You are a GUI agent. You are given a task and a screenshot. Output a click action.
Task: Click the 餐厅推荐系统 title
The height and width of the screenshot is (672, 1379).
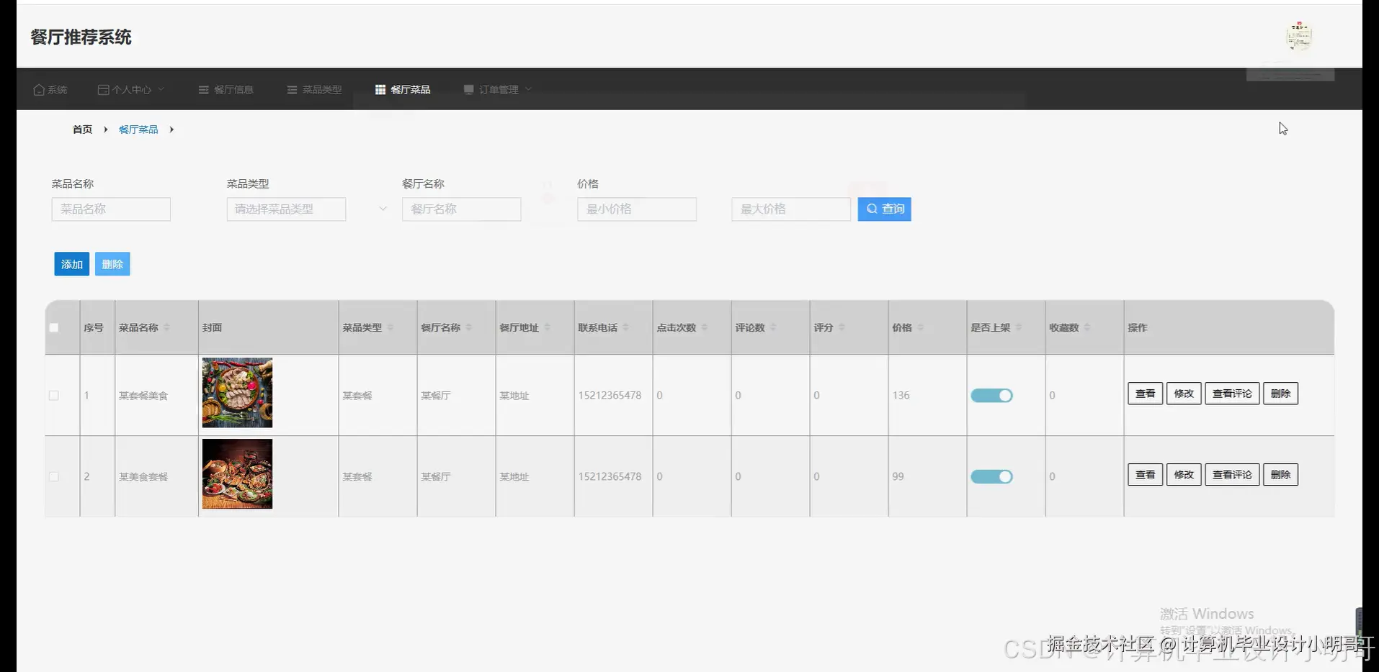(x=81, y=37)
